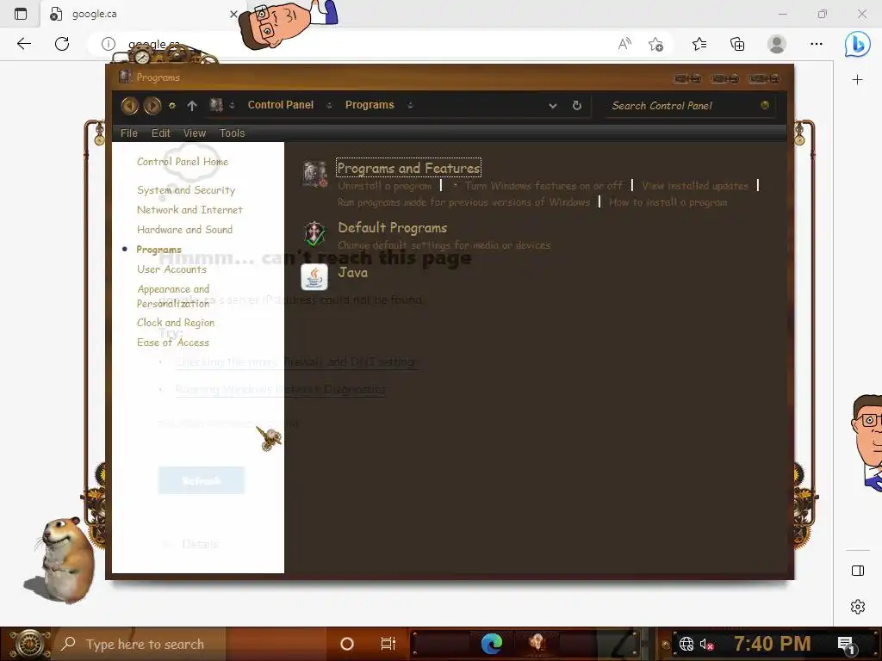Open the steampunk Start button
The image size is (882, 661).
[x=28, y=644]
